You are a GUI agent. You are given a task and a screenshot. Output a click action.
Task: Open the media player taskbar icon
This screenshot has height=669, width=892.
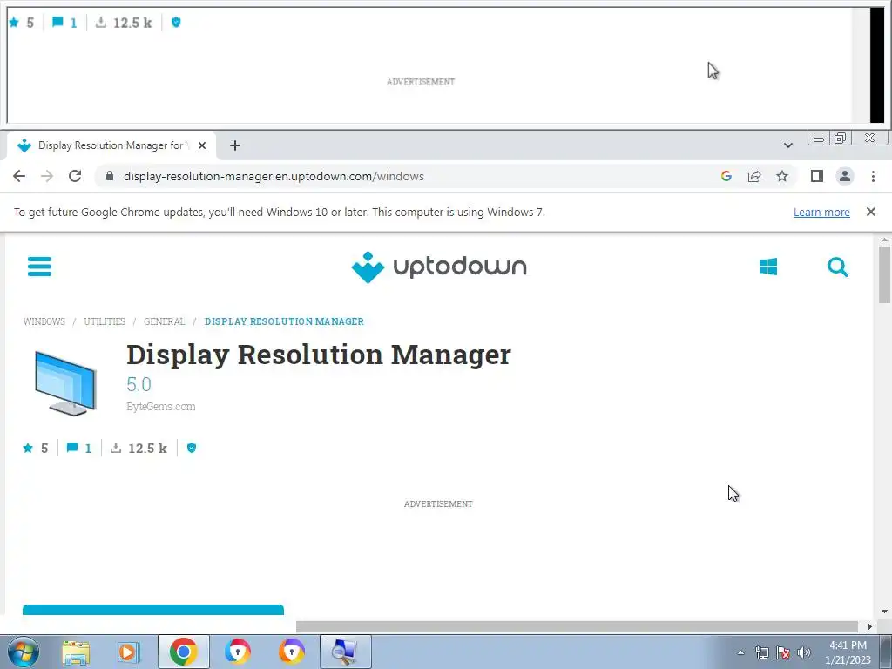[129, 652]
